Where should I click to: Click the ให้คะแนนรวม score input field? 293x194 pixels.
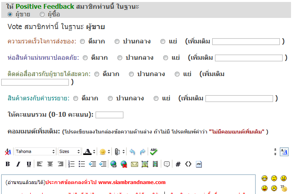109,115
